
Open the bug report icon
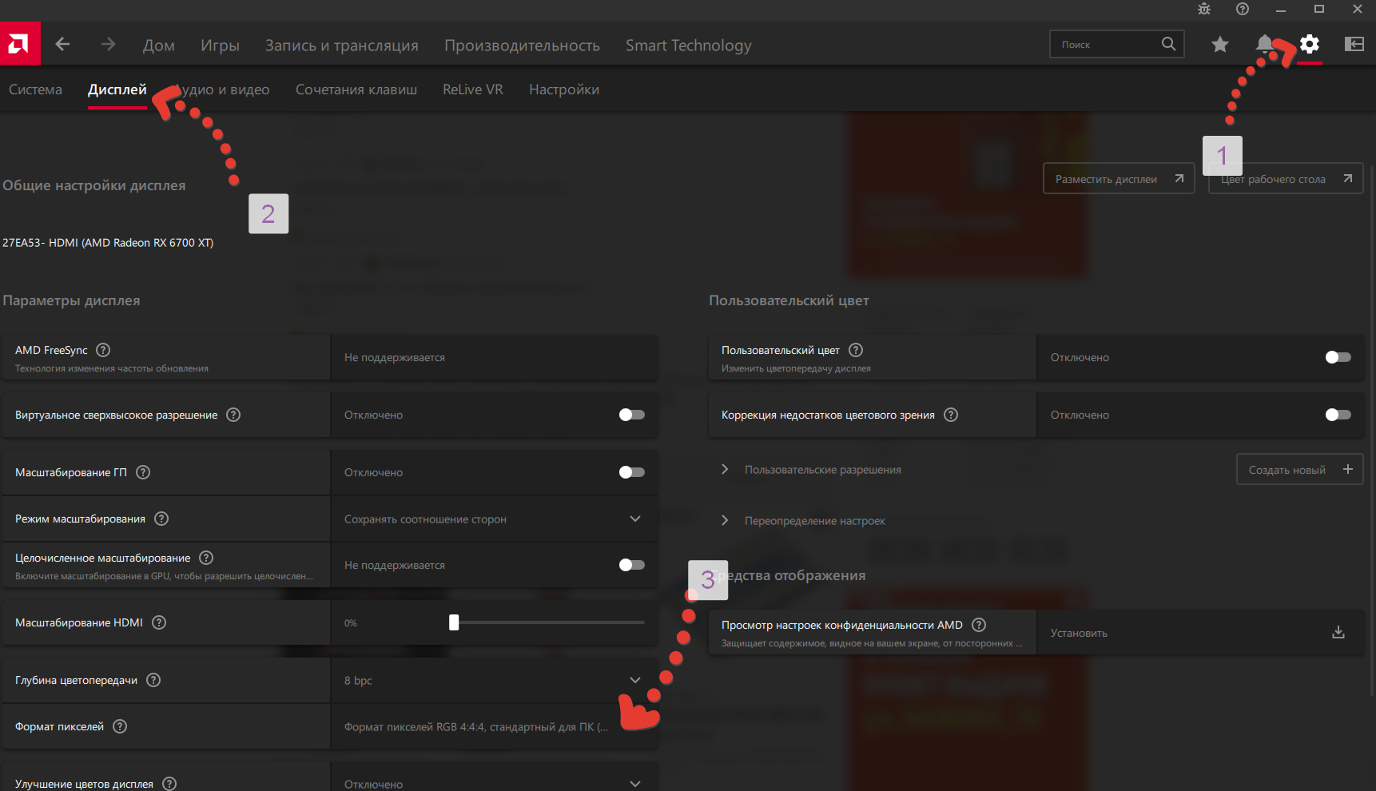point(1204,10)
